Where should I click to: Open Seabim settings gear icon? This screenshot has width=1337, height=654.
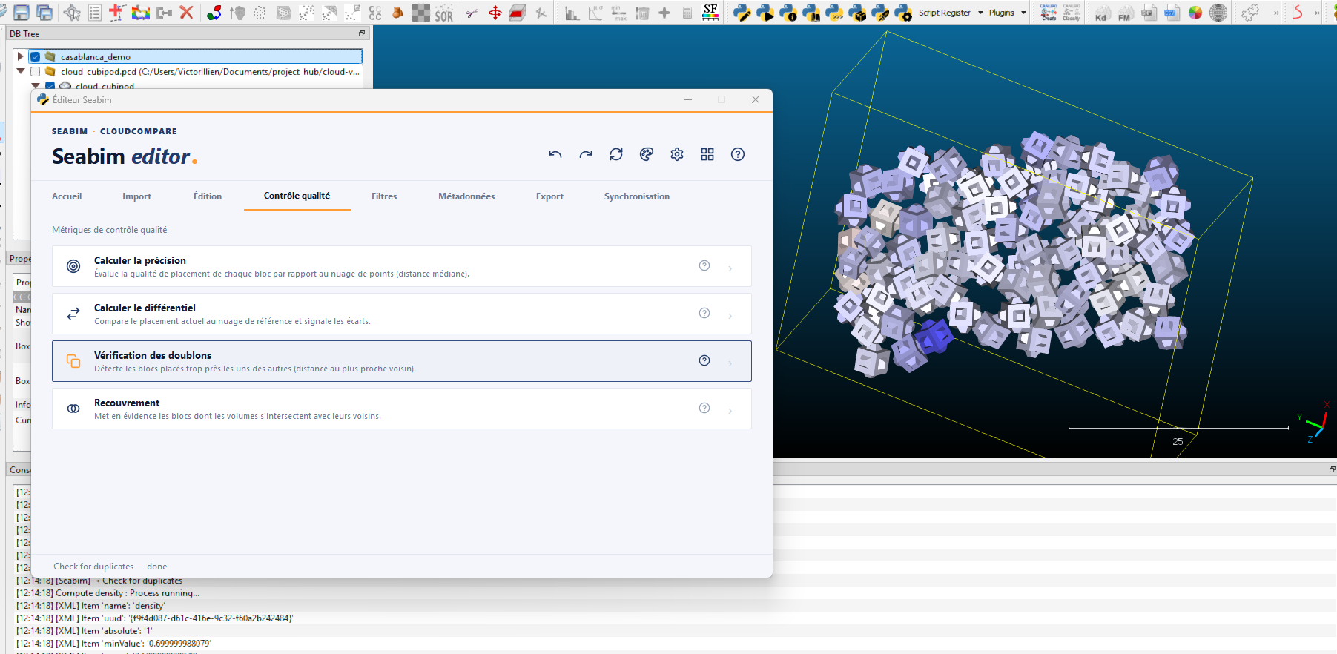tap(677, 154)
